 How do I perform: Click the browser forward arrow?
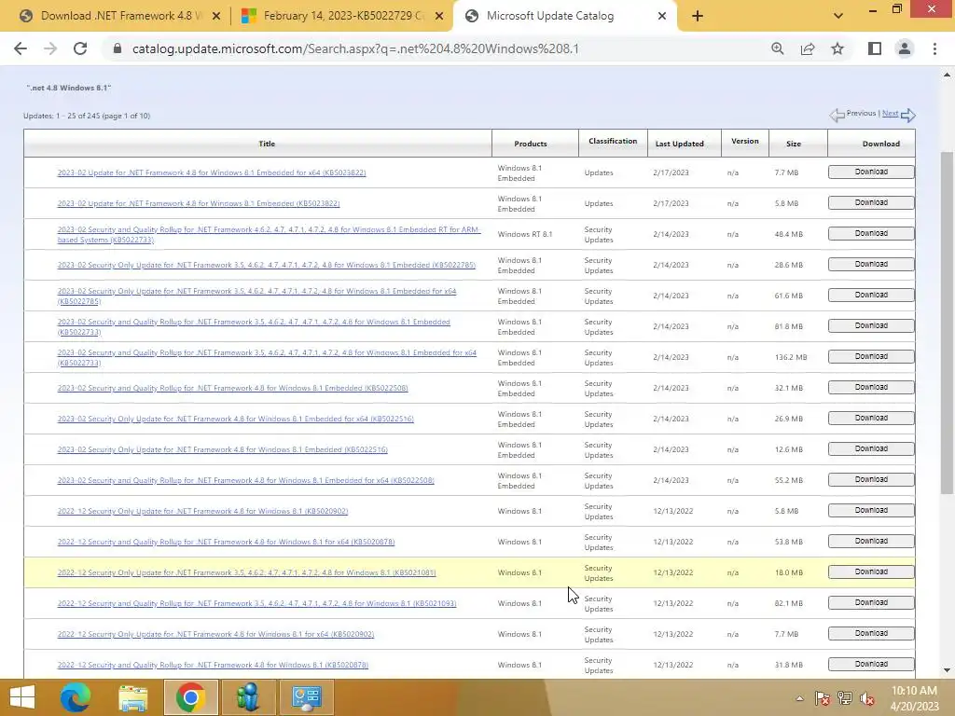point(50,48)
